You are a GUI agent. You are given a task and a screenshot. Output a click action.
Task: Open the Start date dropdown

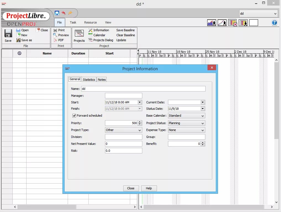140,102
